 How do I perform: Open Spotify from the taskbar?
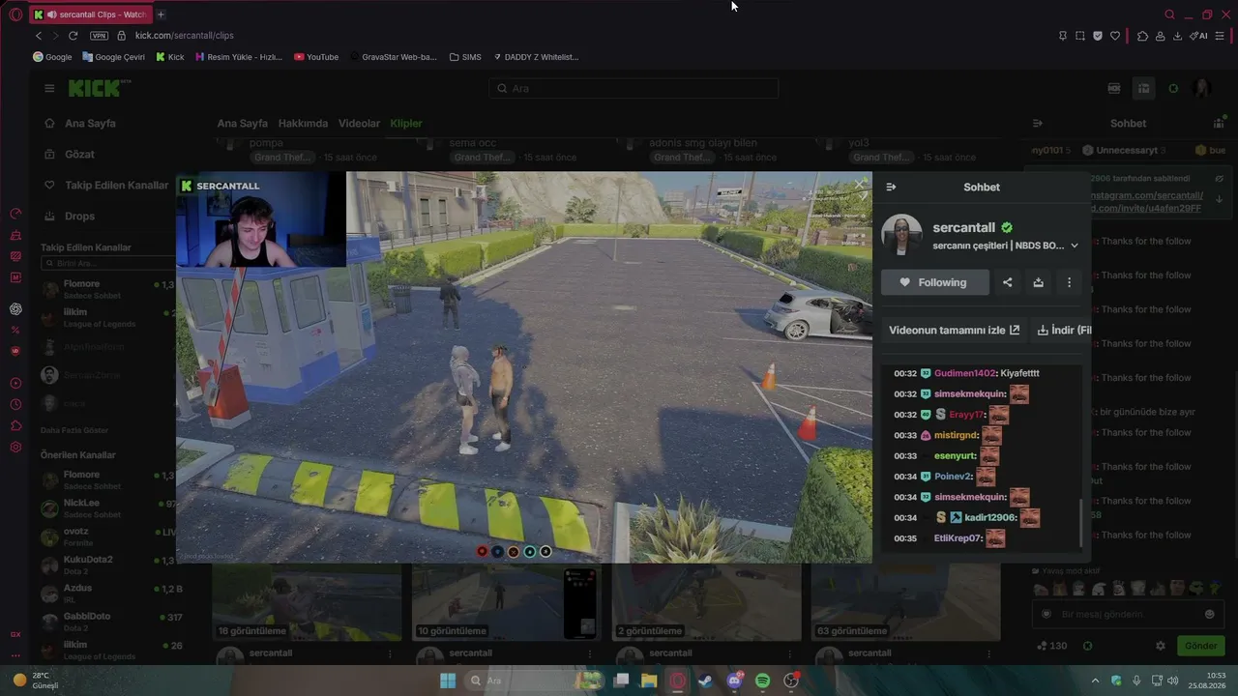pyautogui.click(x=762, y=681)
